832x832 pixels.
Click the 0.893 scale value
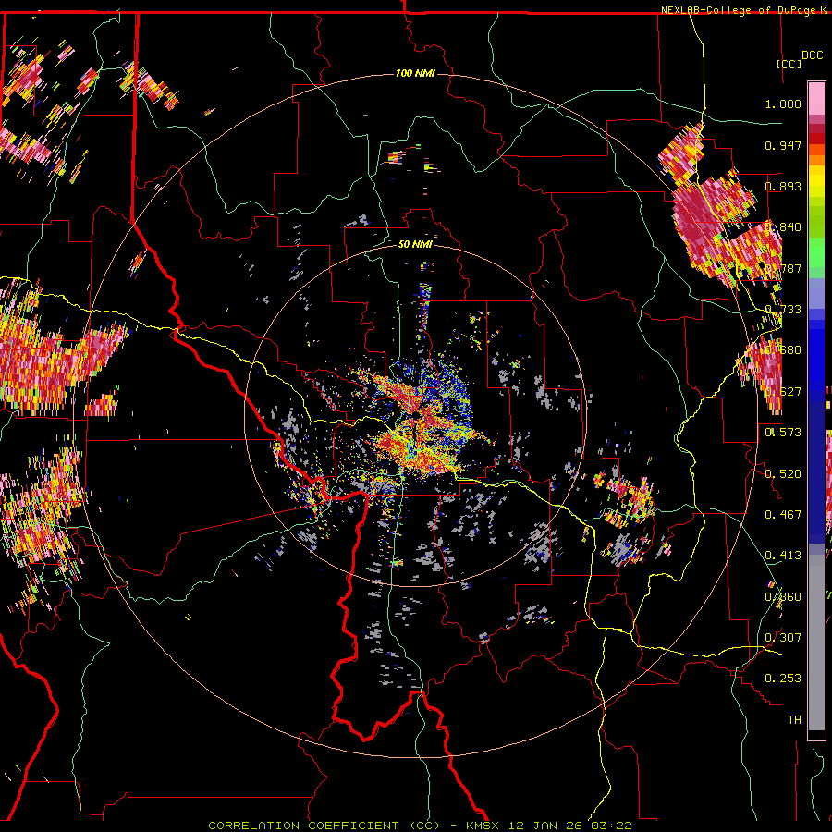[x=783, y=186]
